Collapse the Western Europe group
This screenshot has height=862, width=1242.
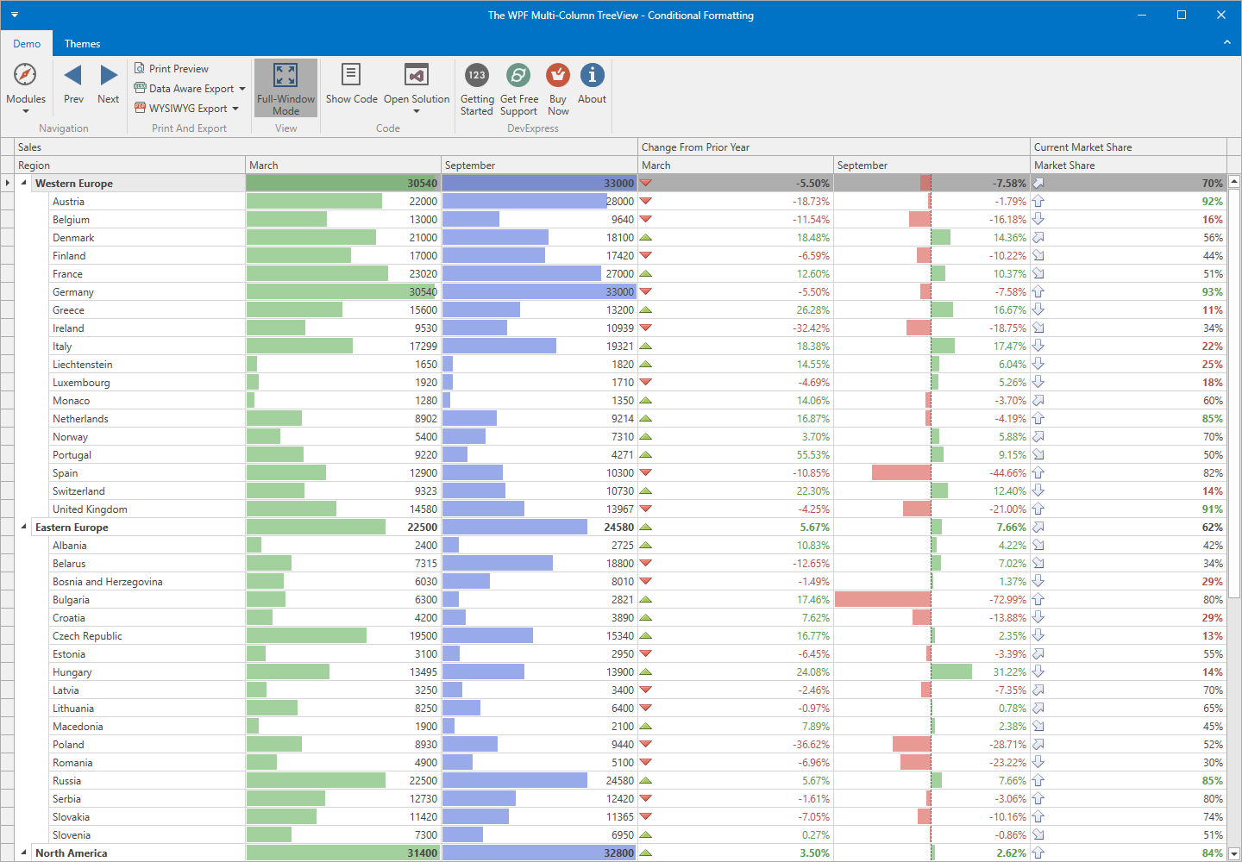tap(22, 183)
